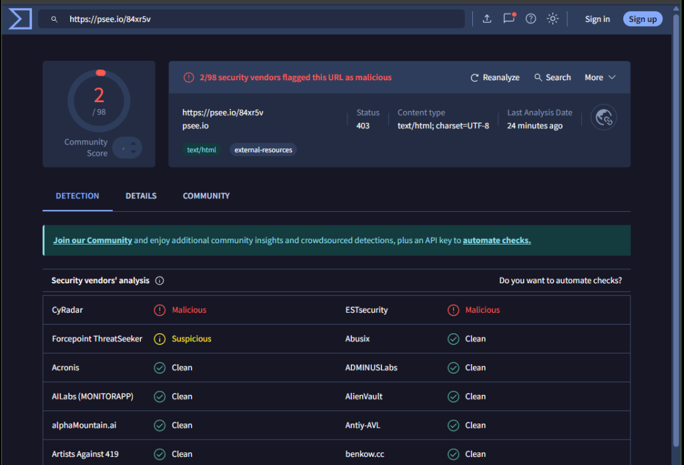Click the Artists Against 419 vendor name
This screenshot has height=465, width=684.
[x=85, y=454]
